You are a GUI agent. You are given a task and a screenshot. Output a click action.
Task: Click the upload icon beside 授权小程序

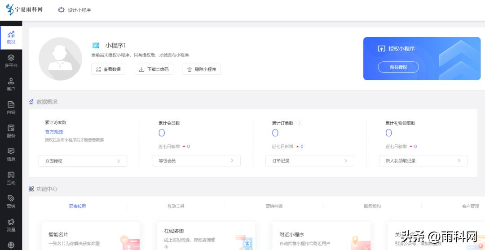[382, 48]
